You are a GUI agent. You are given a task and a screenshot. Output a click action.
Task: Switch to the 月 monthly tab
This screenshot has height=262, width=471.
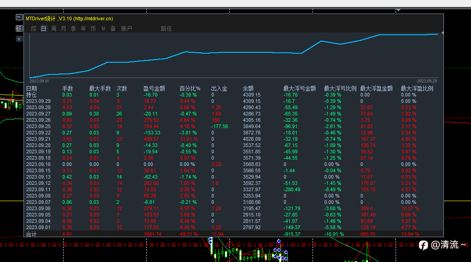63,29
